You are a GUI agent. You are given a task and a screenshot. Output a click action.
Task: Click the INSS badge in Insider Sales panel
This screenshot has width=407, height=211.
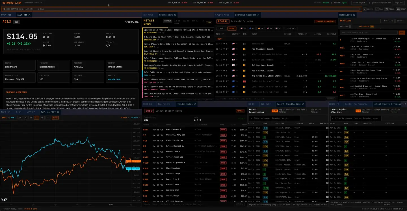(149, 111)
